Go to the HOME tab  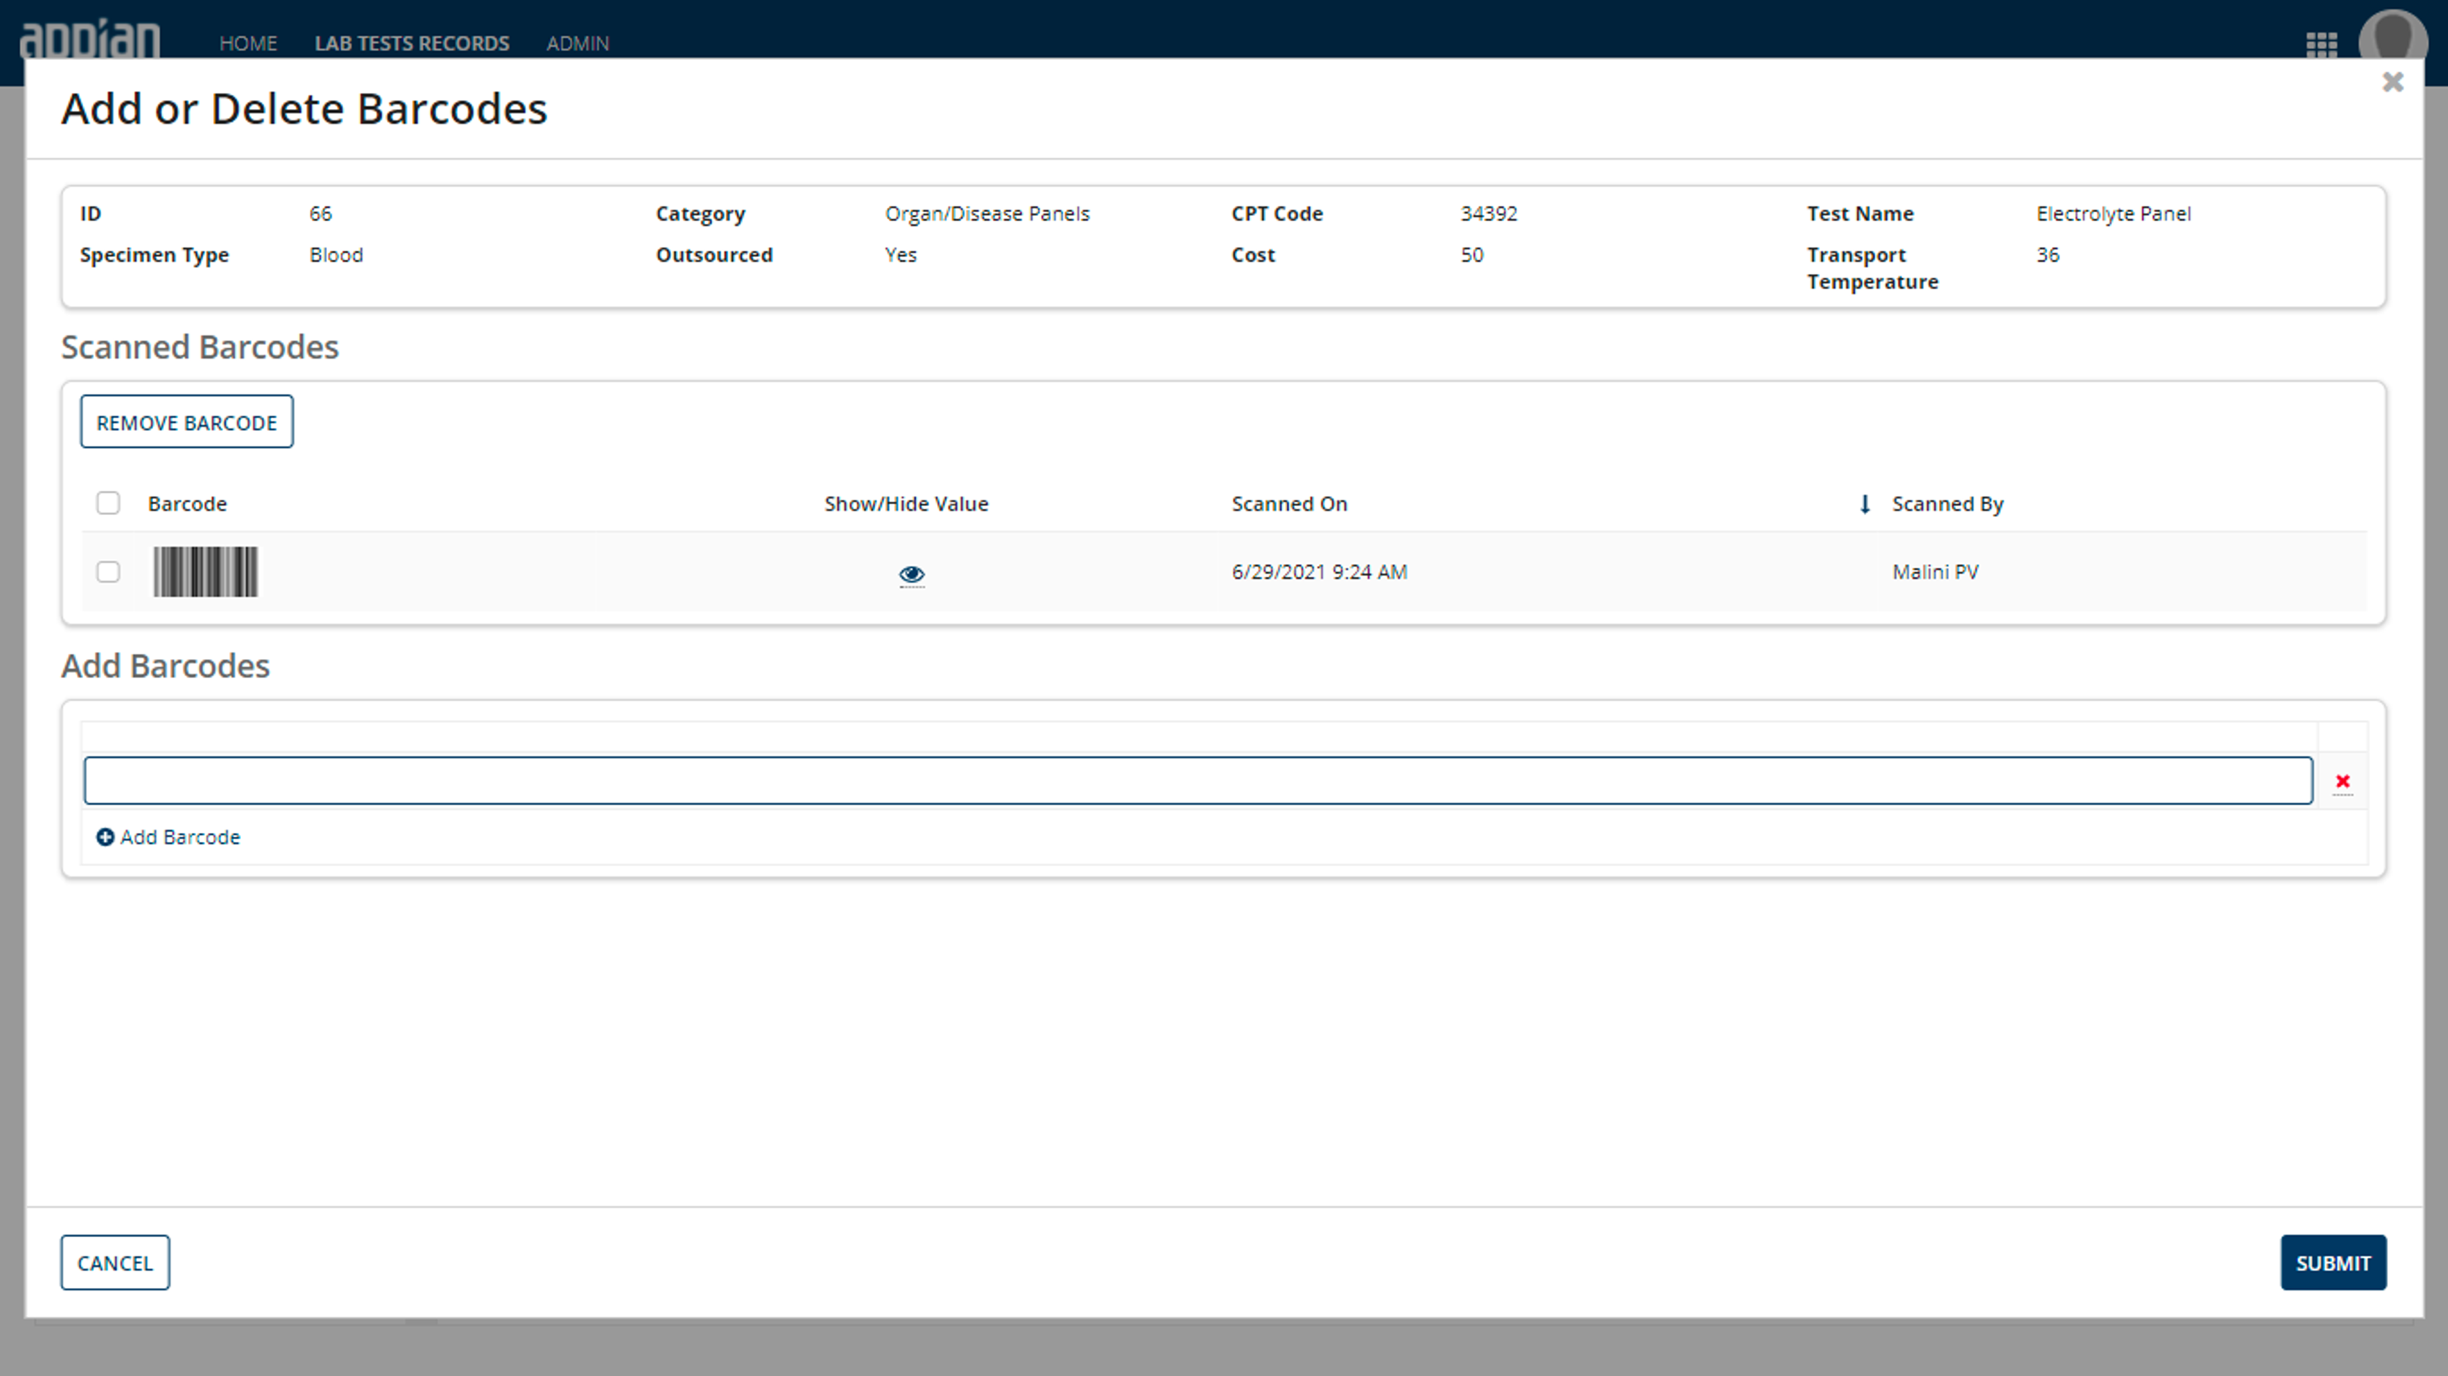click(248, 44)
